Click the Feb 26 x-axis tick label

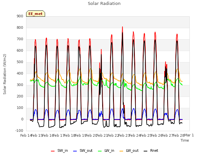(x=156, y=135)
